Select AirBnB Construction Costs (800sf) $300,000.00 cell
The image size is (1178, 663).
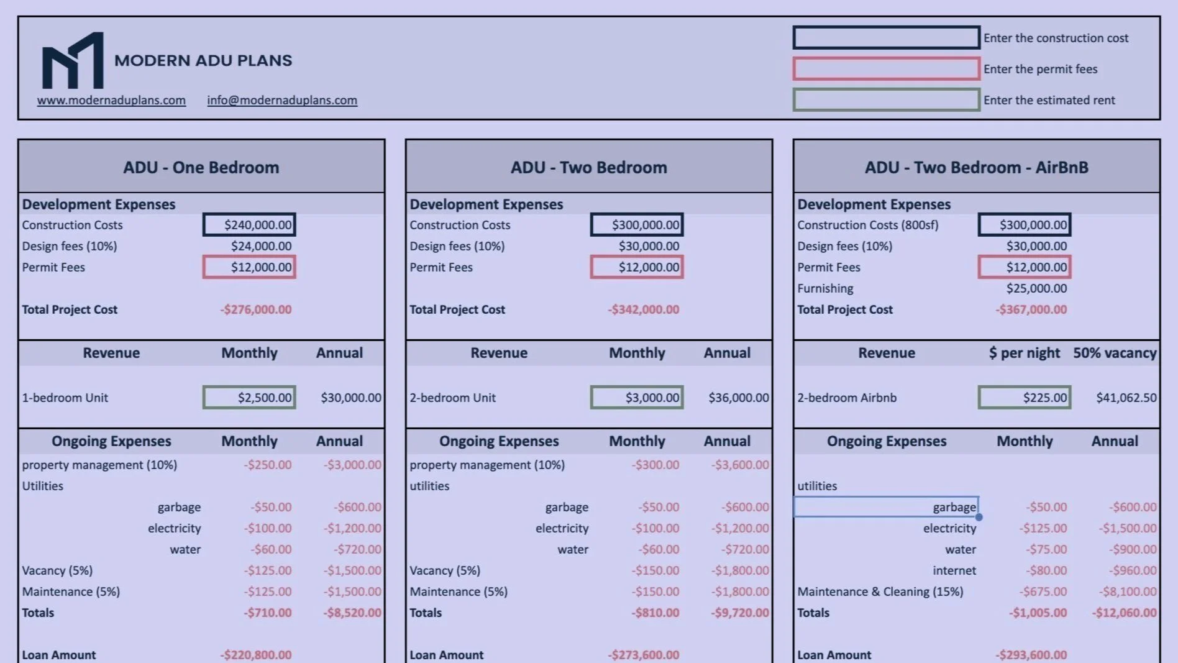tap(1025, 225)
